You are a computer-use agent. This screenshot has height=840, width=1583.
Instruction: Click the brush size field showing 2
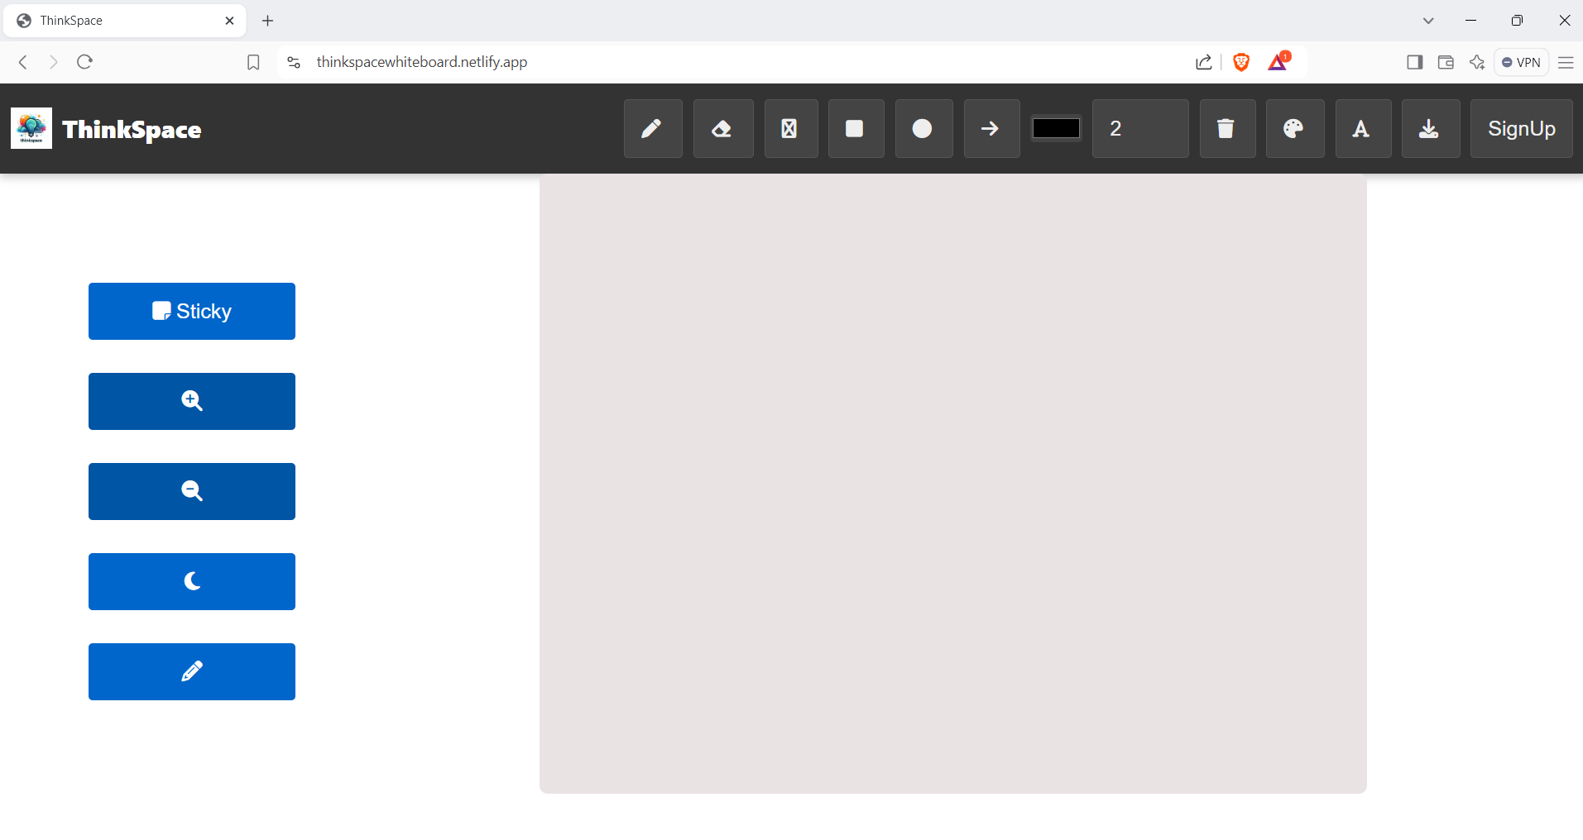point(1139,128)
